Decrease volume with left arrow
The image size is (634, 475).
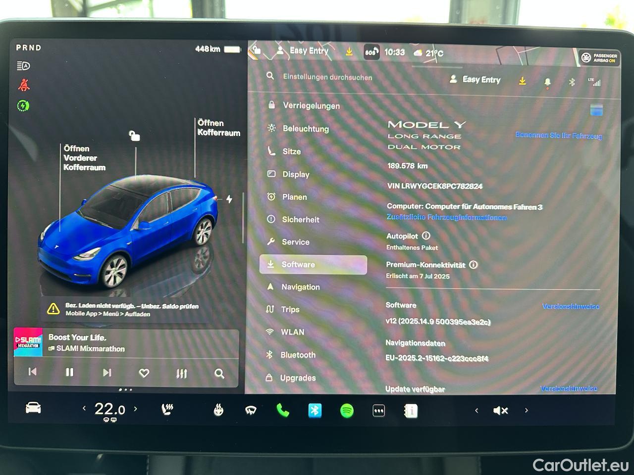[x=476, y=410]
